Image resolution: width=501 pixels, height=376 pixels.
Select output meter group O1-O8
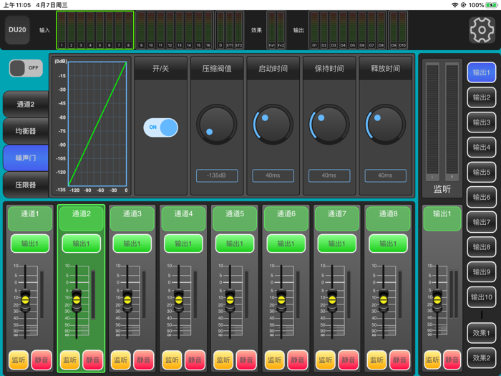pyautogui.click(x=348, y=30)
